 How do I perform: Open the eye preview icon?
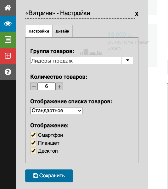(8, 24)
